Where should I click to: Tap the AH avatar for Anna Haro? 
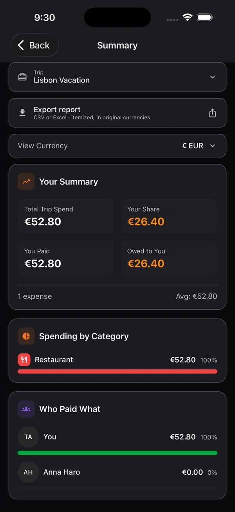[28, 472]
